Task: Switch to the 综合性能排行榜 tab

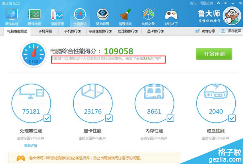Action: (x=100, y=31)
